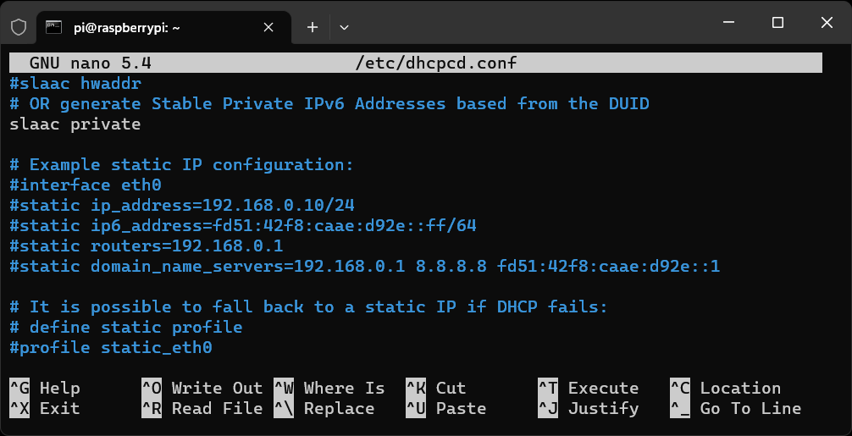The height and width of the screenshot is (436, 852).
Task: Close the pi@raspberrypi tab
Action: [268, 27]
